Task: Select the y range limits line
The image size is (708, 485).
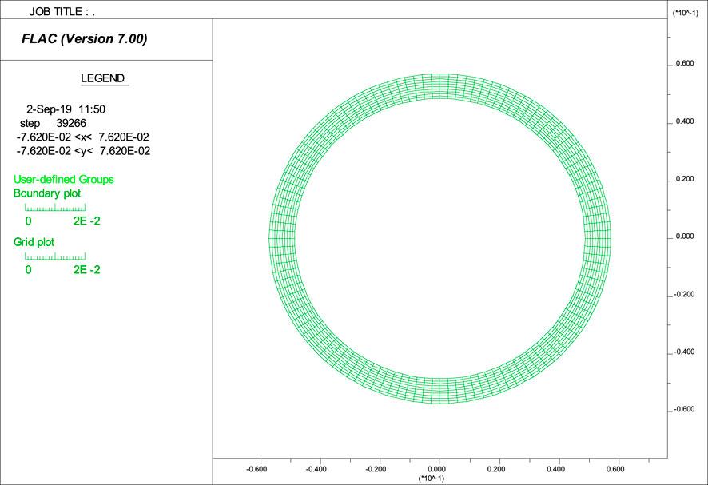Action: pos(83,150)
